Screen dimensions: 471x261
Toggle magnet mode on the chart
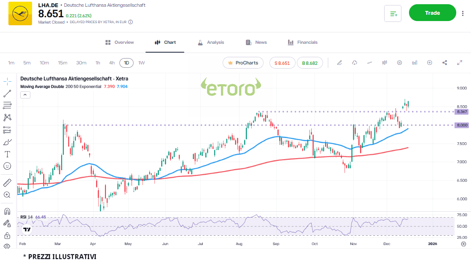(7, 211)
